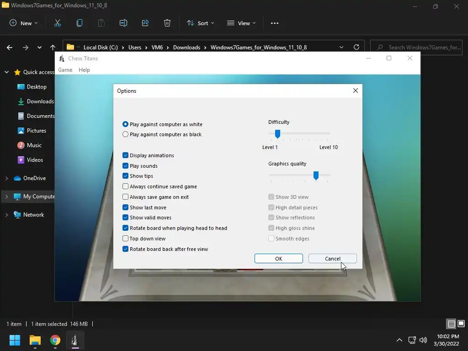Open network status tray icon
Viewport: 468px width, 351px height.
coord(412,340)
